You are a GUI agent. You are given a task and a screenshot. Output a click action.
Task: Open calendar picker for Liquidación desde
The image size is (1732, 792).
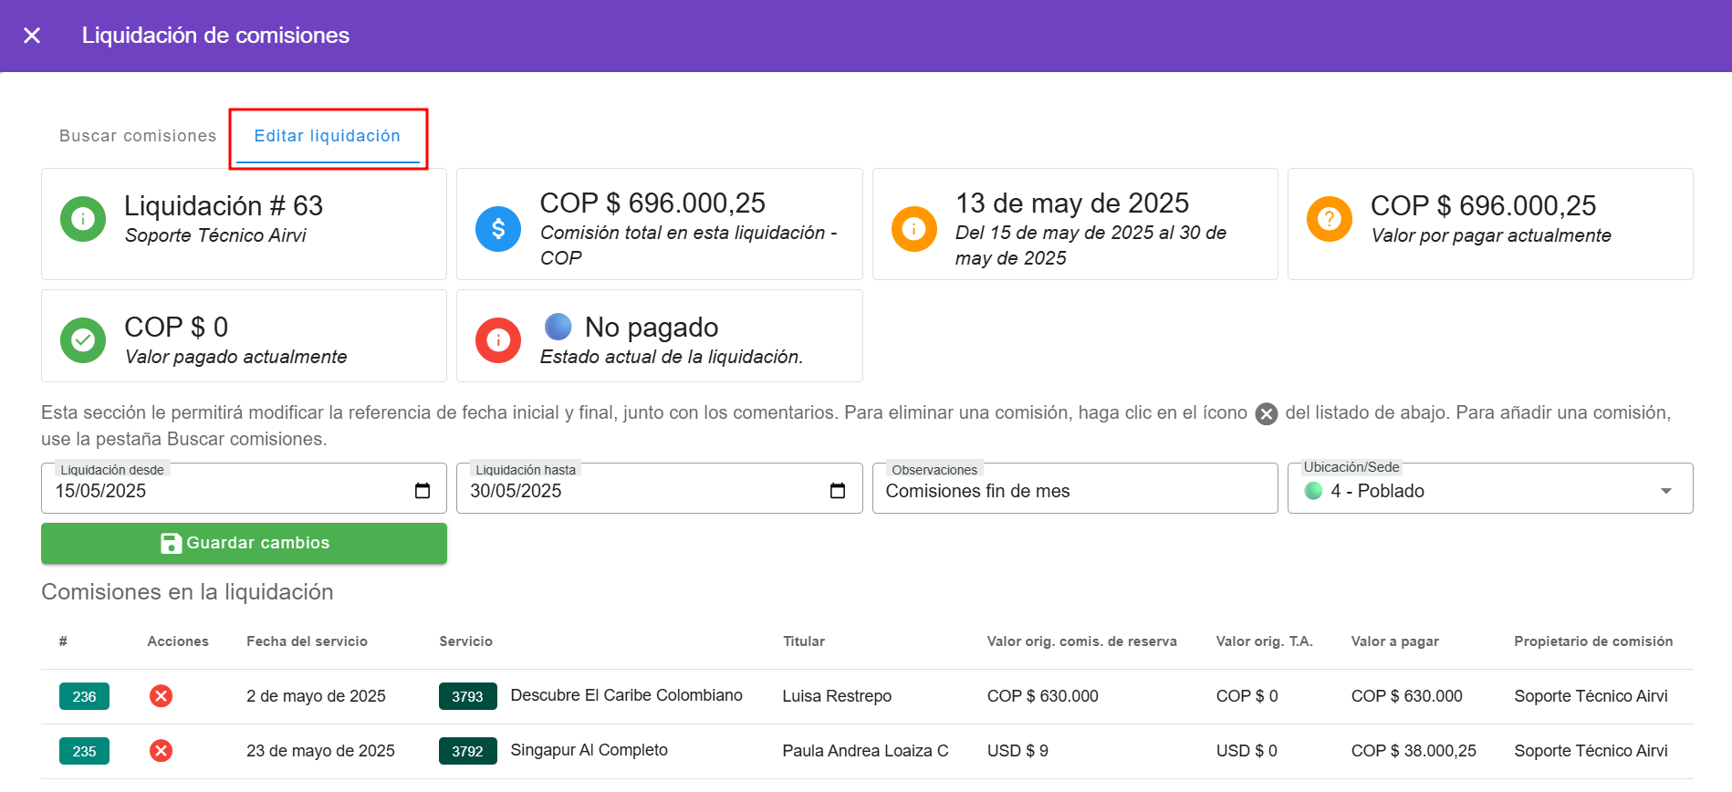pos(423,491)
